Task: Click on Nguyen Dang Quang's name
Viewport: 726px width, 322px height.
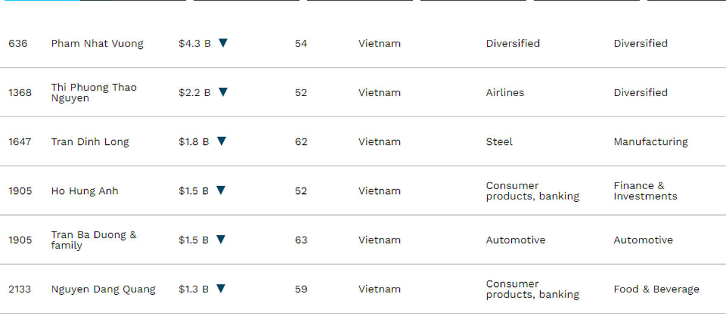Action: tap(103, 289)
